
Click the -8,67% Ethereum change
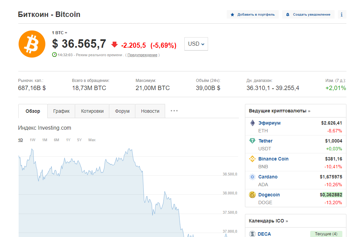click(335, 131)
